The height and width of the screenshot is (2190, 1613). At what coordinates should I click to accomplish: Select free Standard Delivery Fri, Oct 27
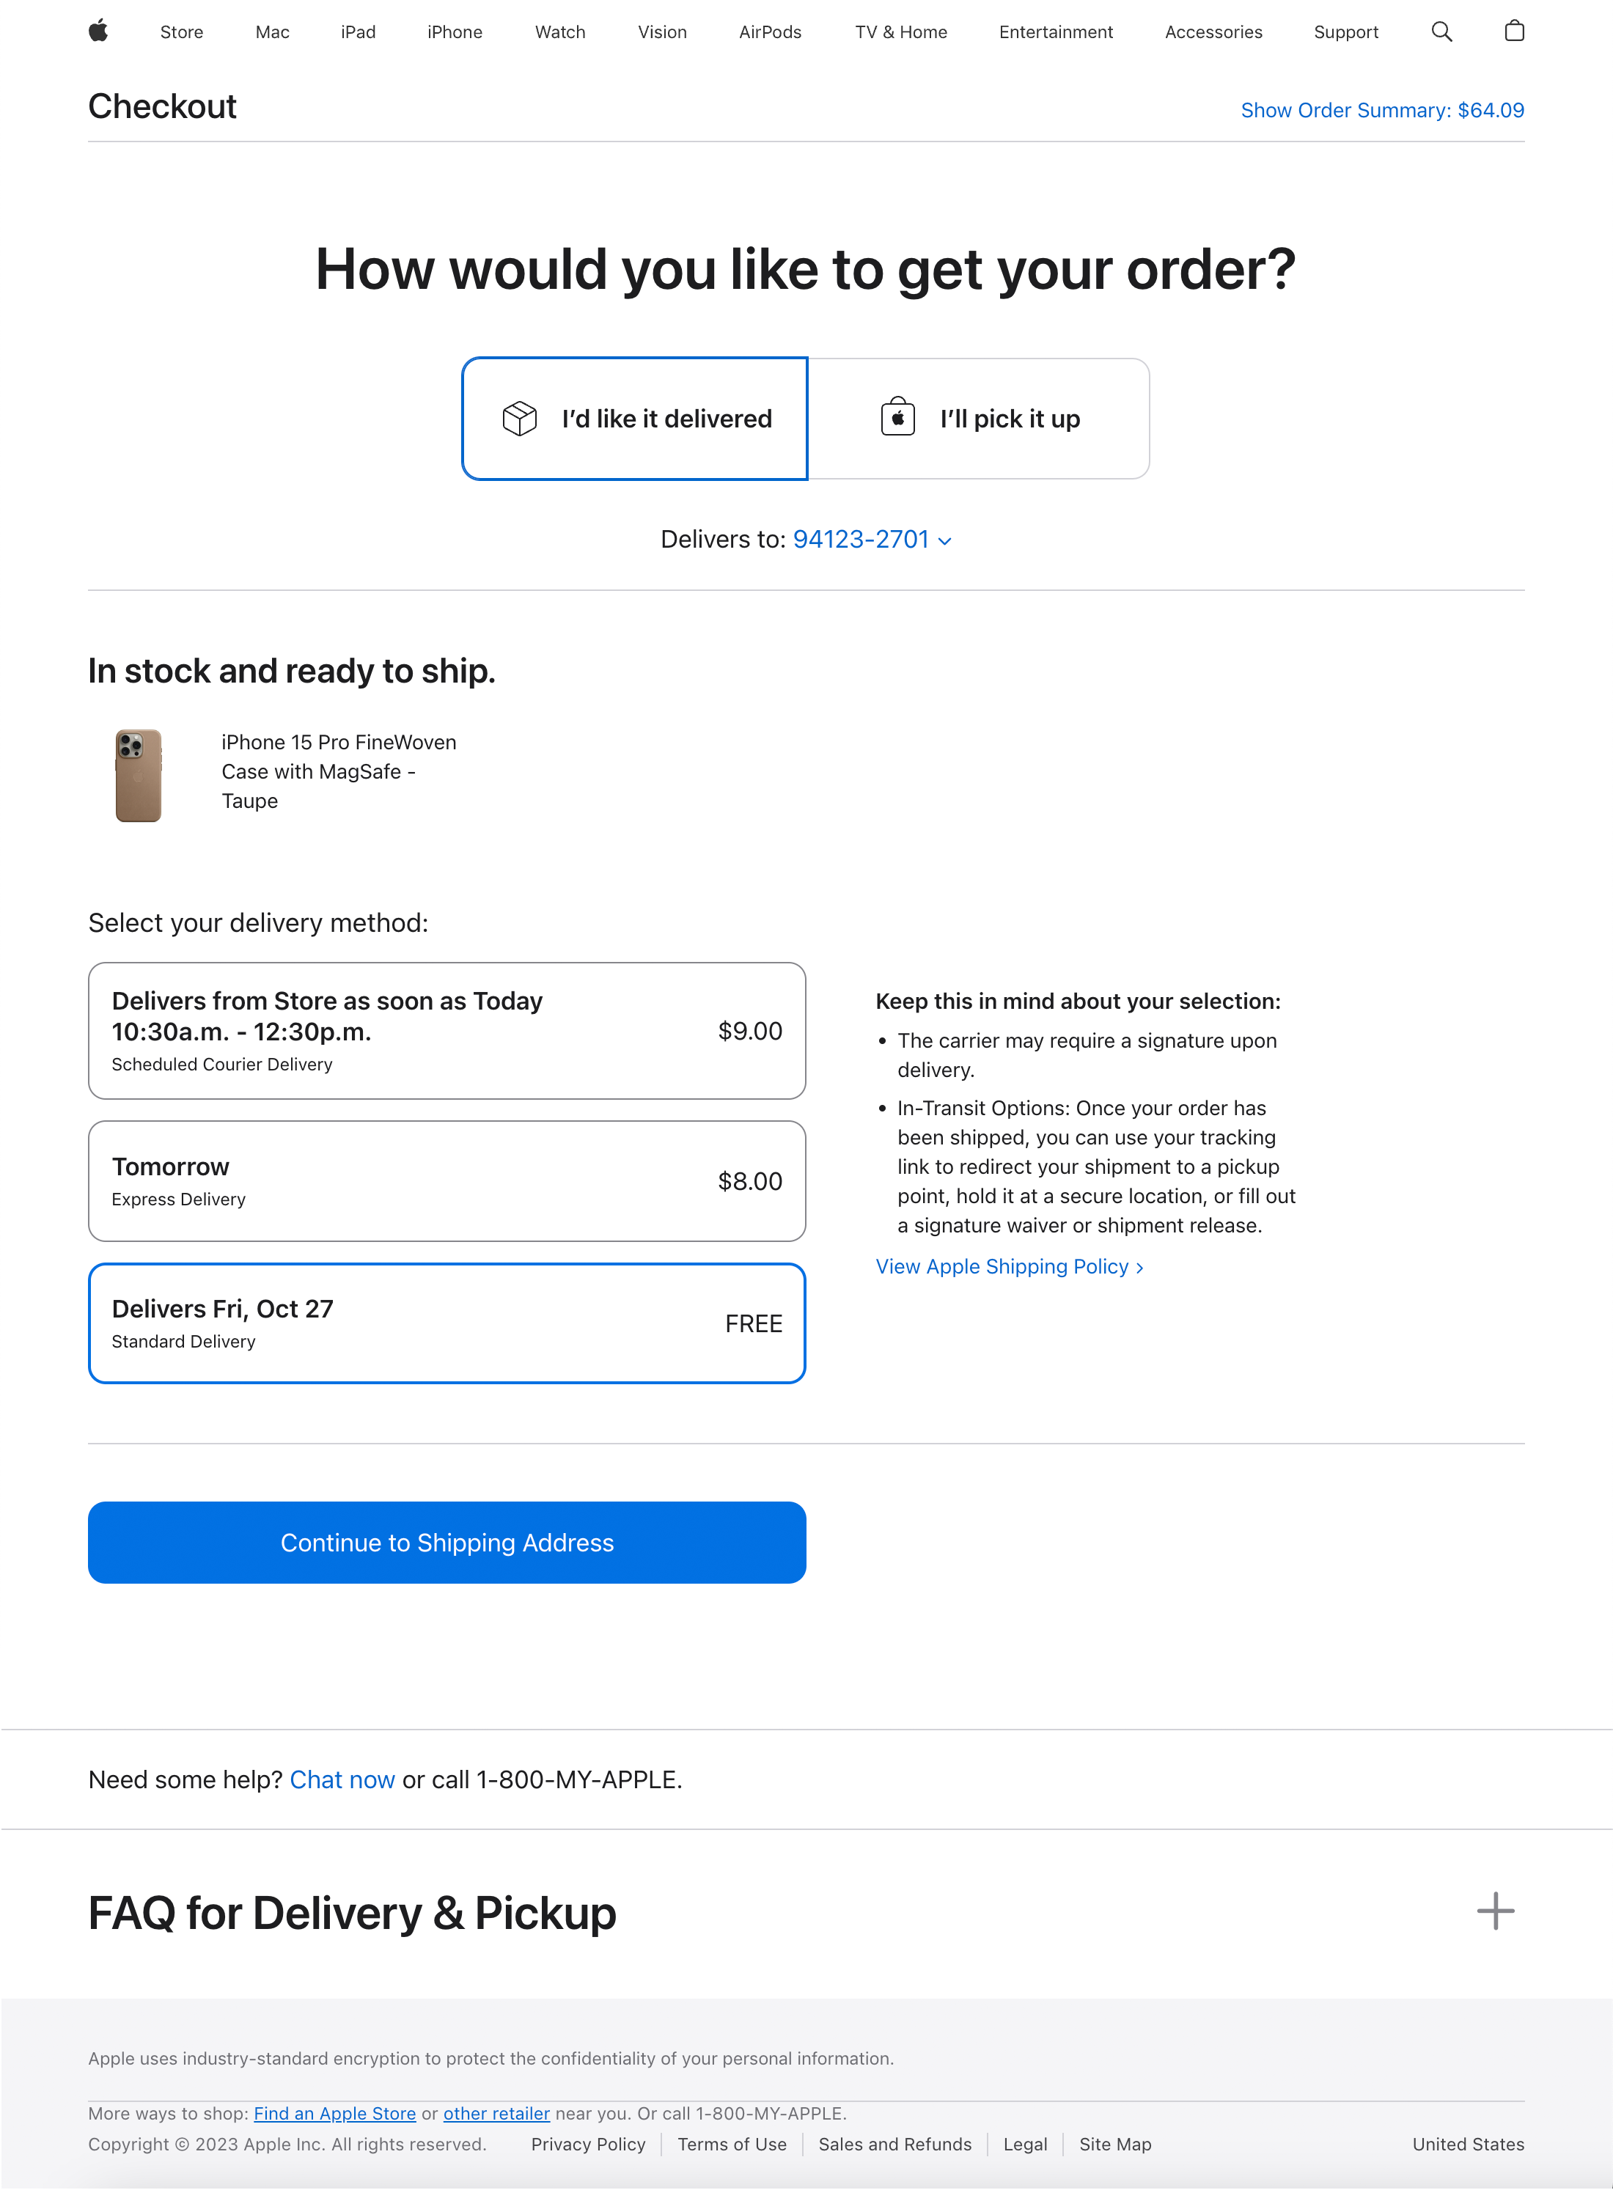[447, 1324]
